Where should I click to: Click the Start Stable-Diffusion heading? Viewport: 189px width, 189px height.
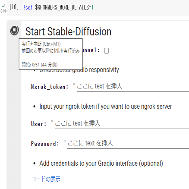[69, 31]
